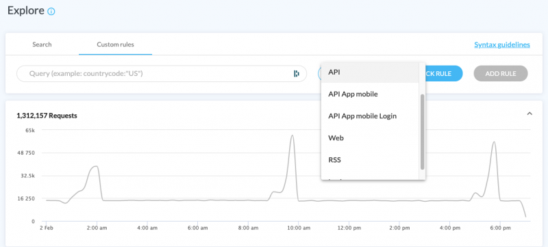Click the 1,312,157 Requests heading
The width and height of the screenshot is (548, 247).
point(47,116)
